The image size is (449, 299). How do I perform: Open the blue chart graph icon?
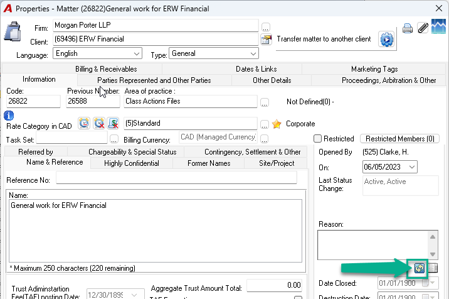439,26
